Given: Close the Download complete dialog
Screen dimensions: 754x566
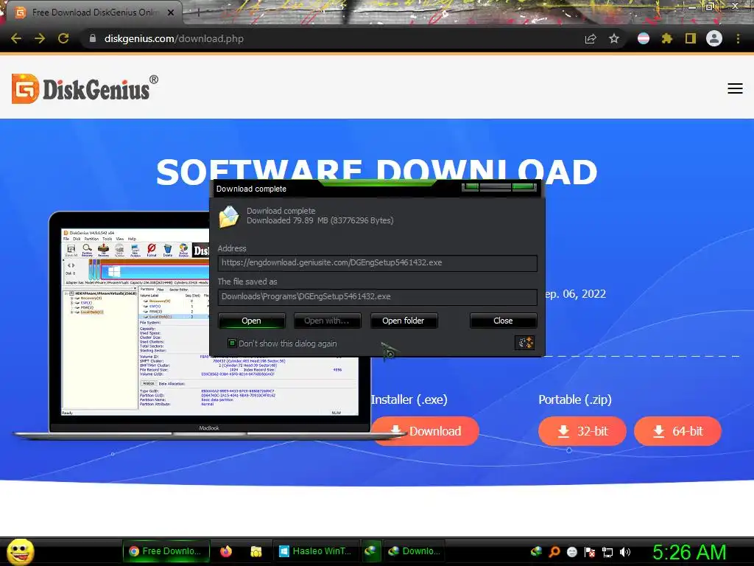Looking at the screenshot, I should pyautogui.click(x=503, y=321).
